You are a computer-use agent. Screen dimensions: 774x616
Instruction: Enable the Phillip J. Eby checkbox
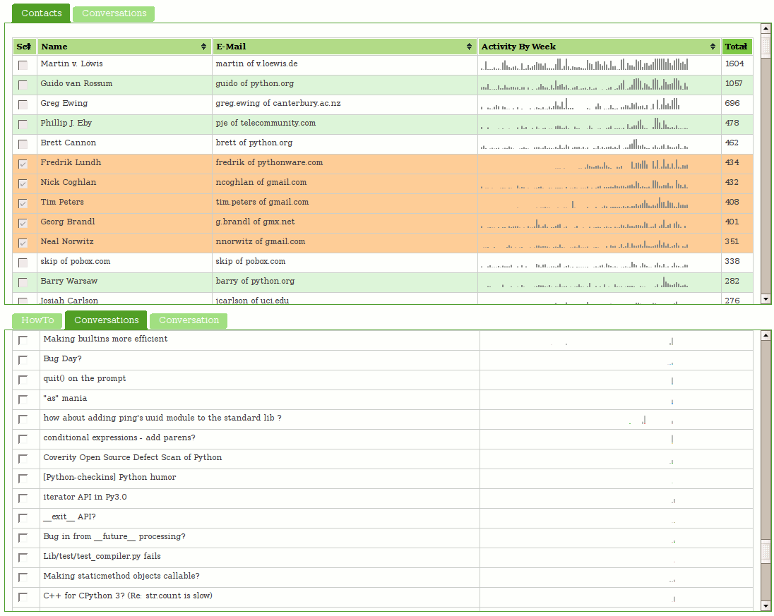pyautogui.click(x=23, y=124)
